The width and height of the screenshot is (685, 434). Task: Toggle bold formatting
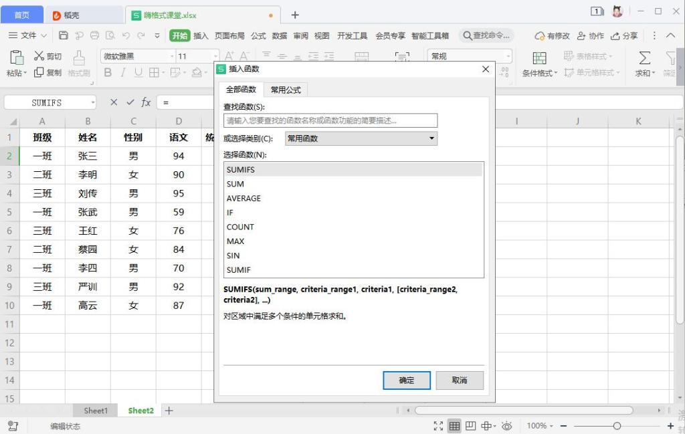pyautogui.click(x=107, y=72)
